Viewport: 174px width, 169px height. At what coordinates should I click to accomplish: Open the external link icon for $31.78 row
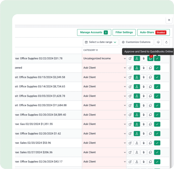[130, 58]
